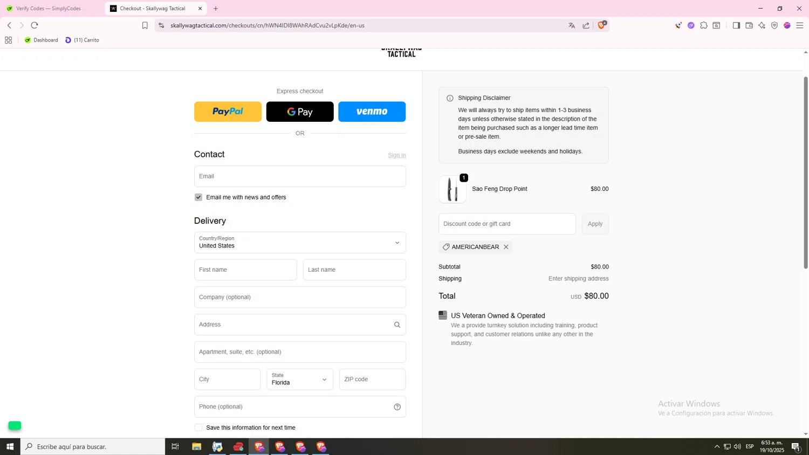Reload the checkout page

point(35,25)
